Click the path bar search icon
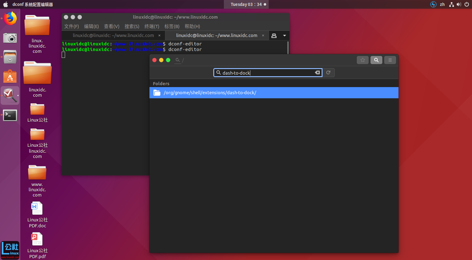The image size is (472, 260). [177, 60]
